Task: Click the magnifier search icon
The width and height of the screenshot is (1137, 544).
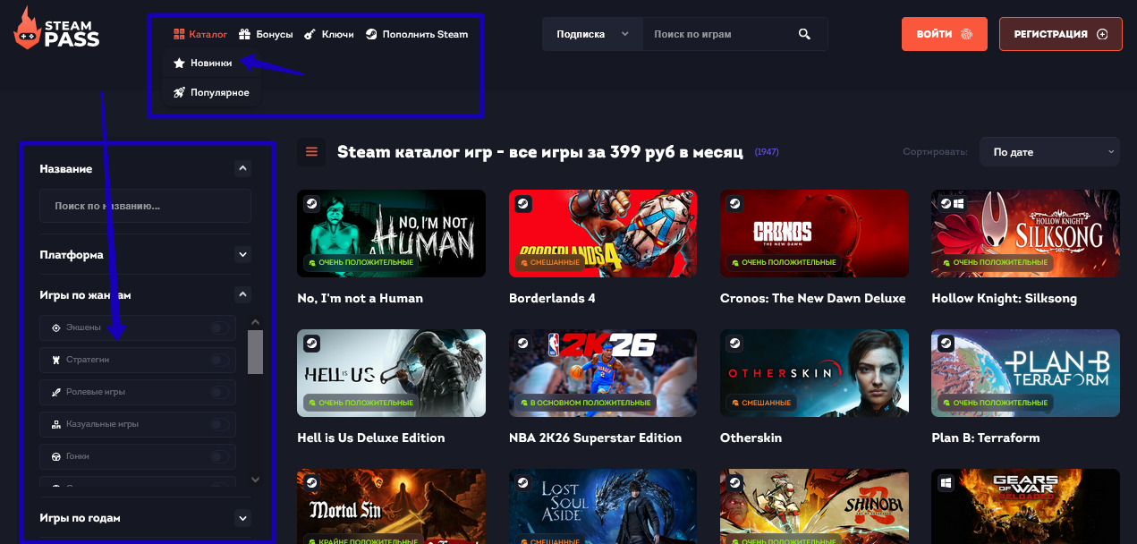Action: point(804,34)
